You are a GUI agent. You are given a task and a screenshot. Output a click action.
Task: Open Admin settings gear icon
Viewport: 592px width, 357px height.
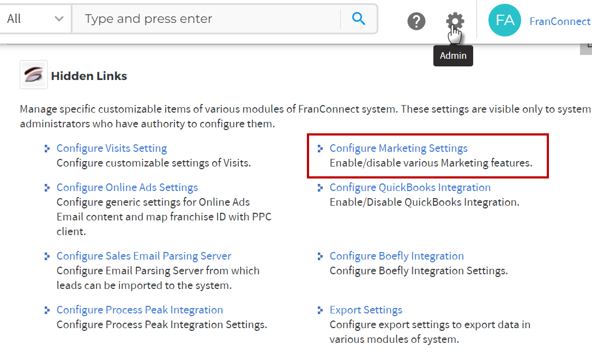(x=455, y=21)
